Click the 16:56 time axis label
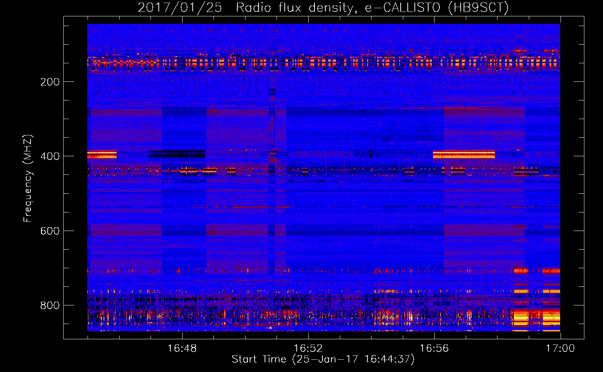 434,349
